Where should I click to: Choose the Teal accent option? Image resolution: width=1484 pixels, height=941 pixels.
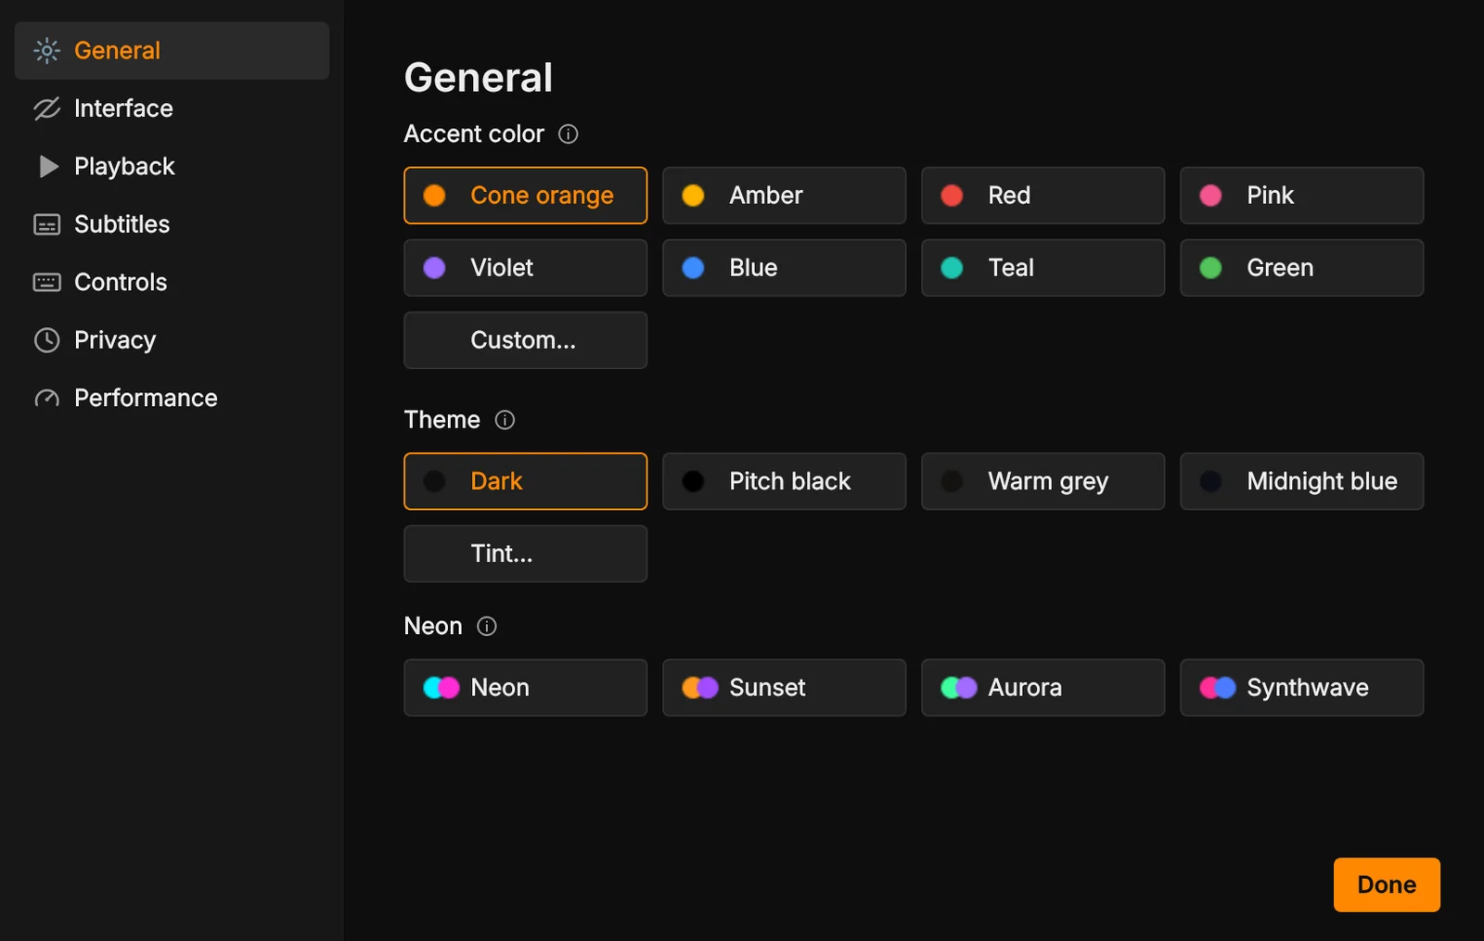(x=1043, y=268)
